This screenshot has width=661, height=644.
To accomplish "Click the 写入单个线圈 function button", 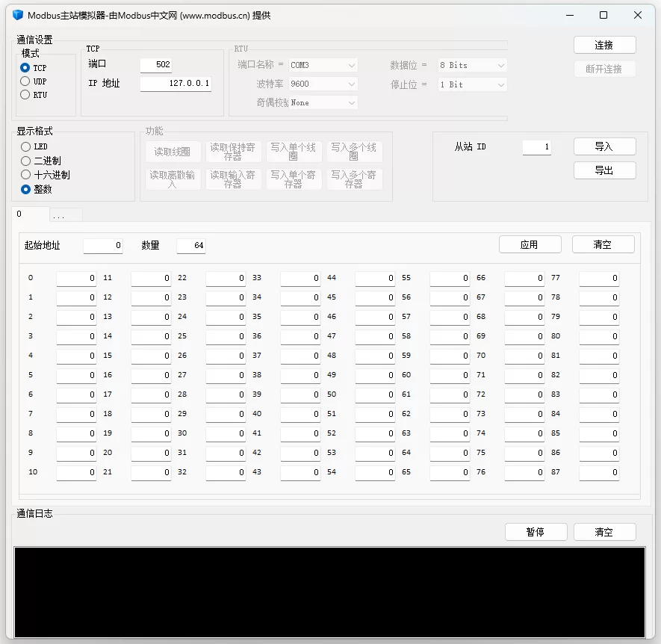I will (x=294, y=149).
